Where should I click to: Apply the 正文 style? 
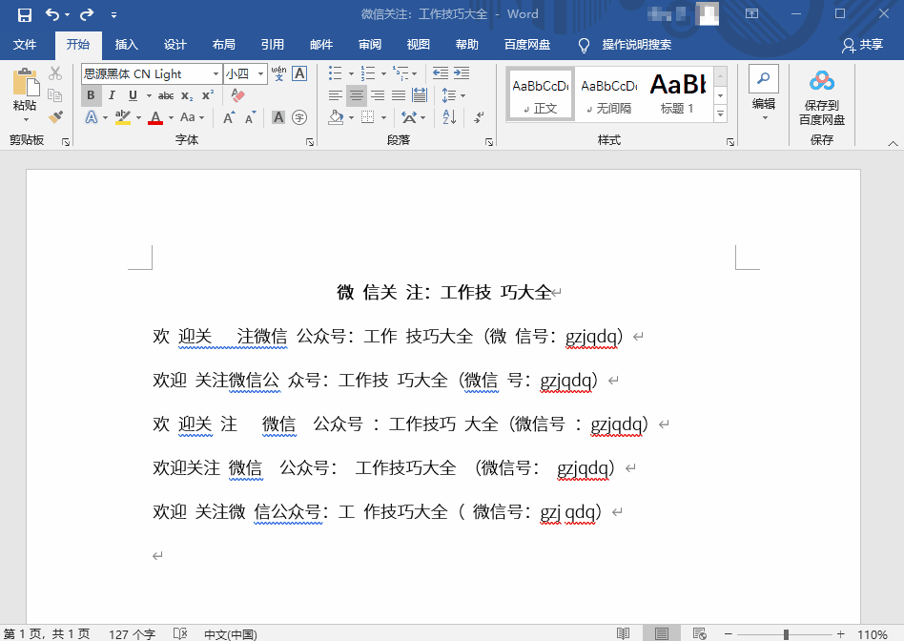(541, 94)
